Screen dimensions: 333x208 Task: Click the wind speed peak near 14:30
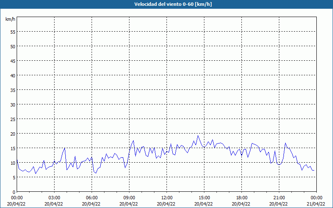pos(198,136)
